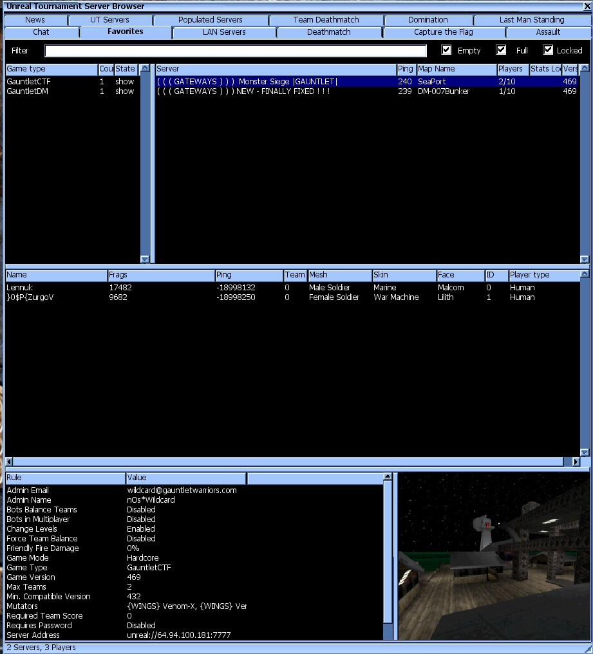Toggle the show state for GauntletDM
The width and height of the screenshot is (593, 654).
(x=125, y=91)
